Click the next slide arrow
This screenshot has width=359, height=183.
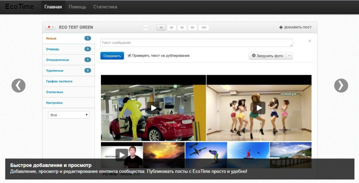[340, 85]
